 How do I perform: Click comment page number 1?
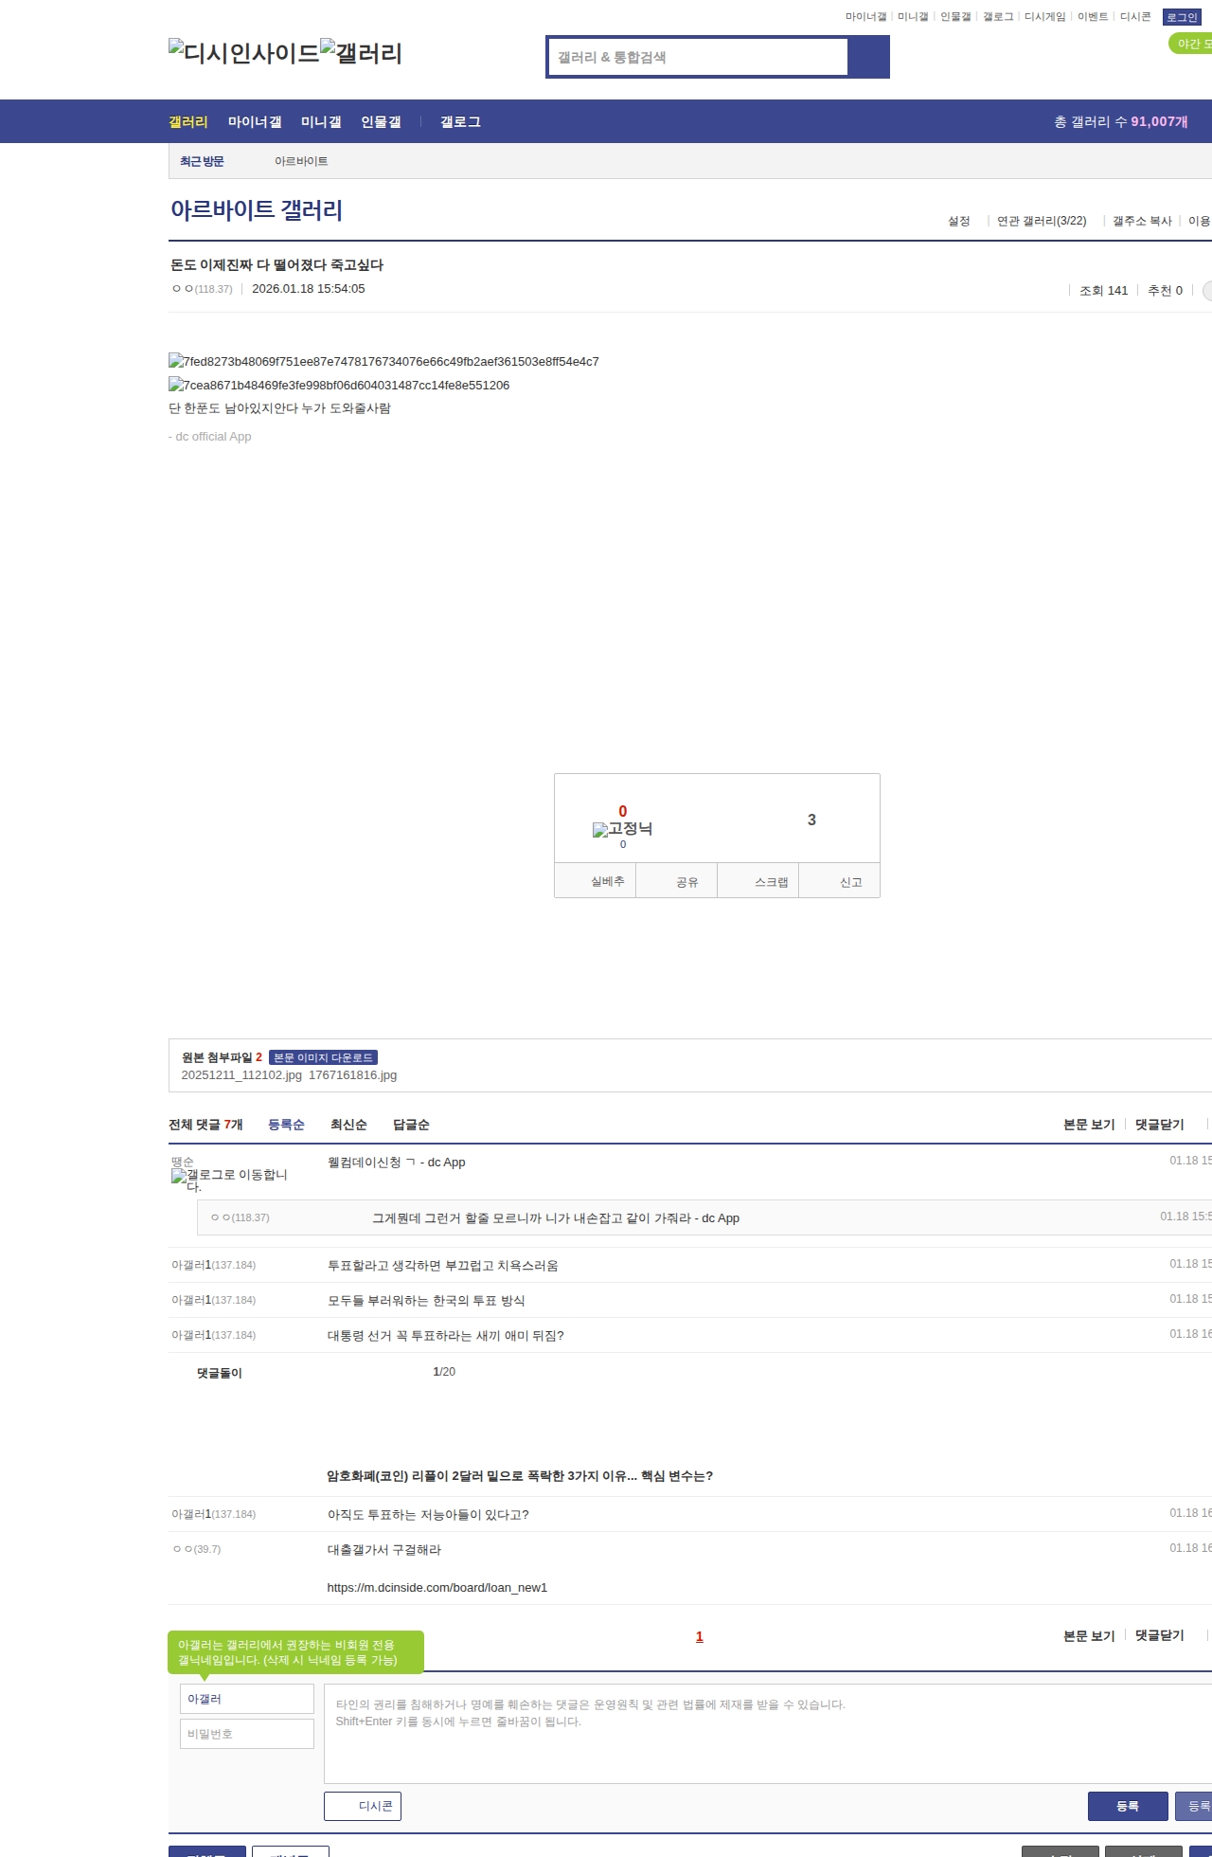(700, 1636)
